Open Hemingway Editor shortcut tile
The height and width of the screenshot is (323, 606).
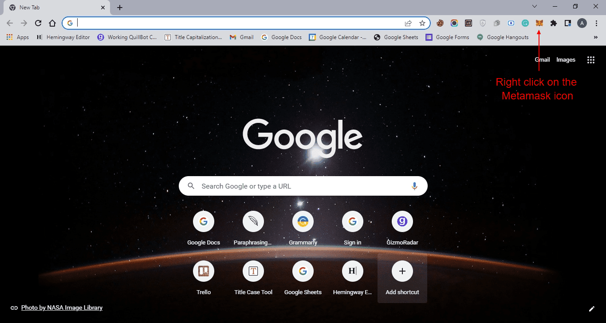[353, 279]
